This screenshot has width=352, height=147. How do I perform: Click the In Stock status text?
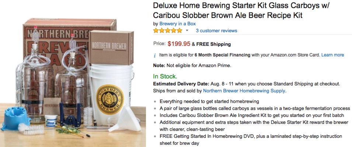(165, 77)
